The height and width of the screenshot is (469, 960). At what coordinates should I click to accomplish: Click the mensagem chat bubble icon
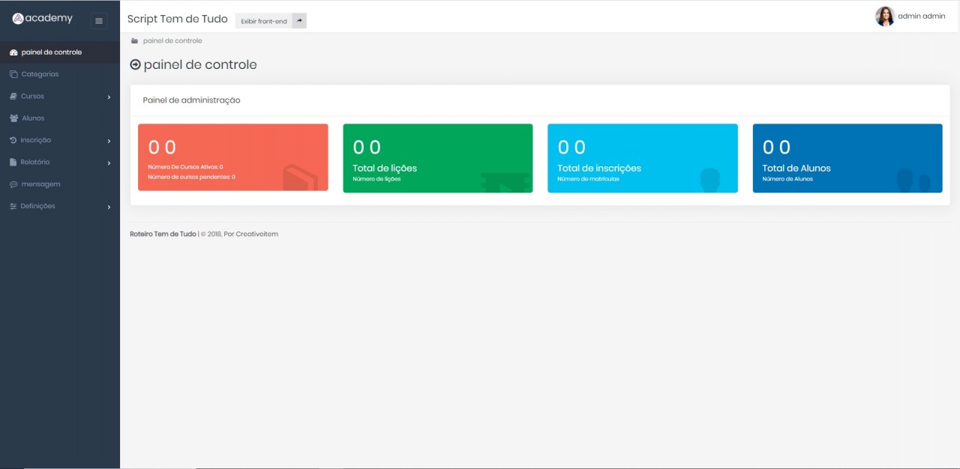(13, 184)
